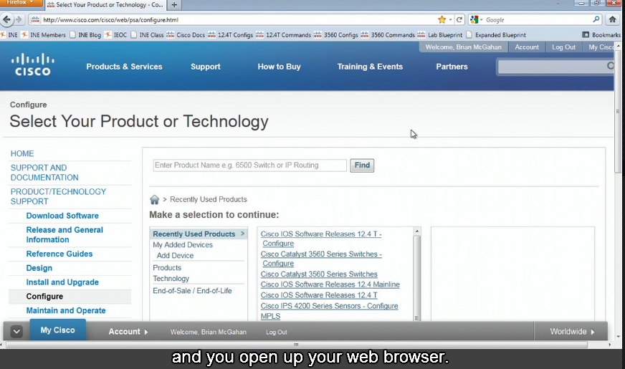Go to browser Home page icon
Viewport: 625px width, 369px height.
(613, 19)
